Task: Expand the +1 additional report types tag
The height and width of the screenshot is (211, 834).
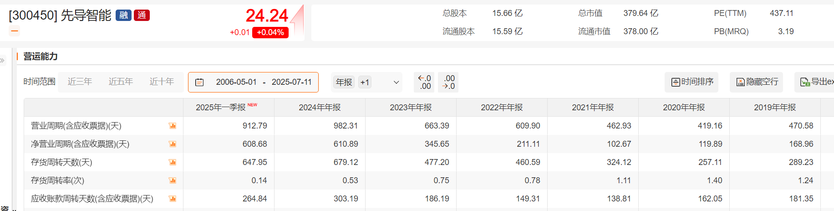Action: click(365, 82)
